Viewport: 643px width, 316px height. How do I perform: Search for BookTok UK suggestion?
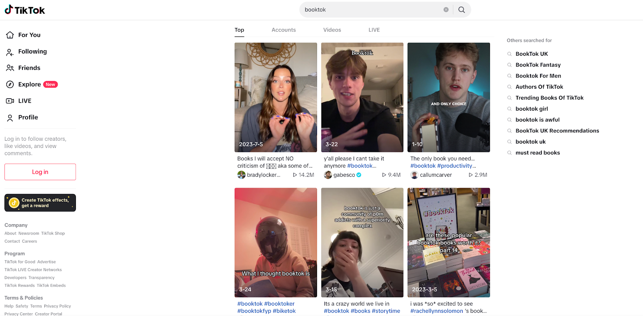pos(532,54)
